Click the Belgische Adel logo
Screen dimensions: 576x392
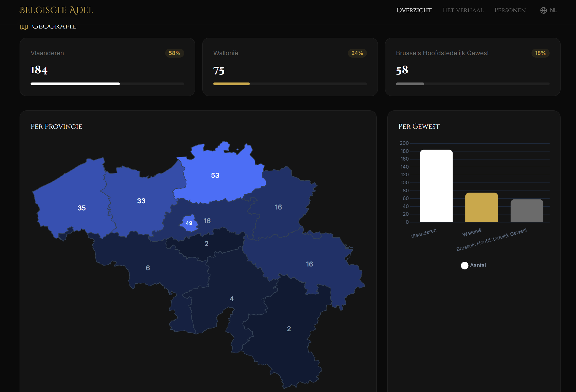(56, 10)
